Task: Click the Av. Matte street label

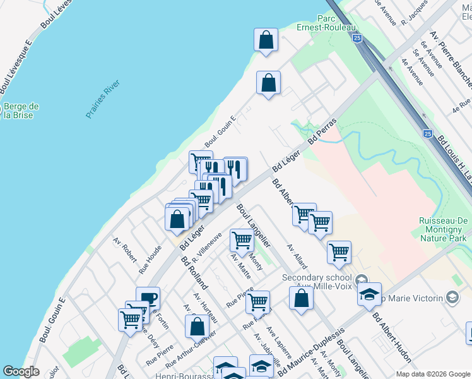Action: (241, 266)
